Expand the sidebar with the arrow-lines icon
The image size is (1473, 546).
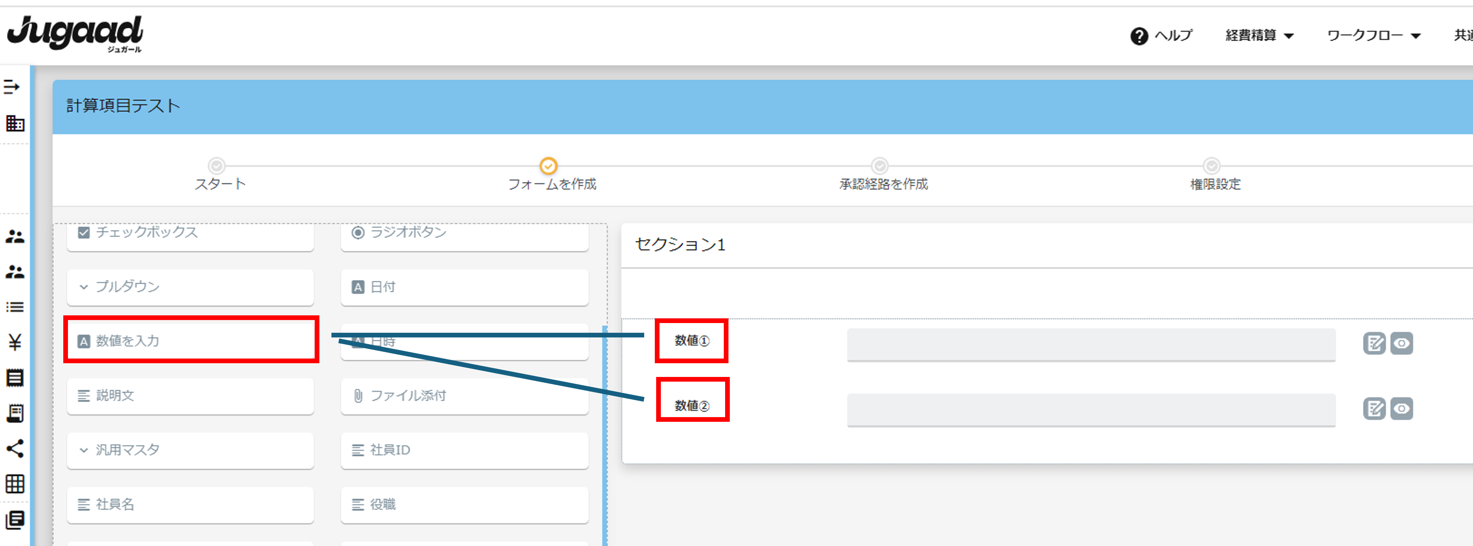[12, 87]
